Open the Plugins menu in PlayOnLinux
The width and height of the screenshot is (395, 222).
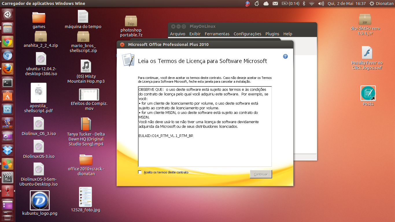coord(272,34)
